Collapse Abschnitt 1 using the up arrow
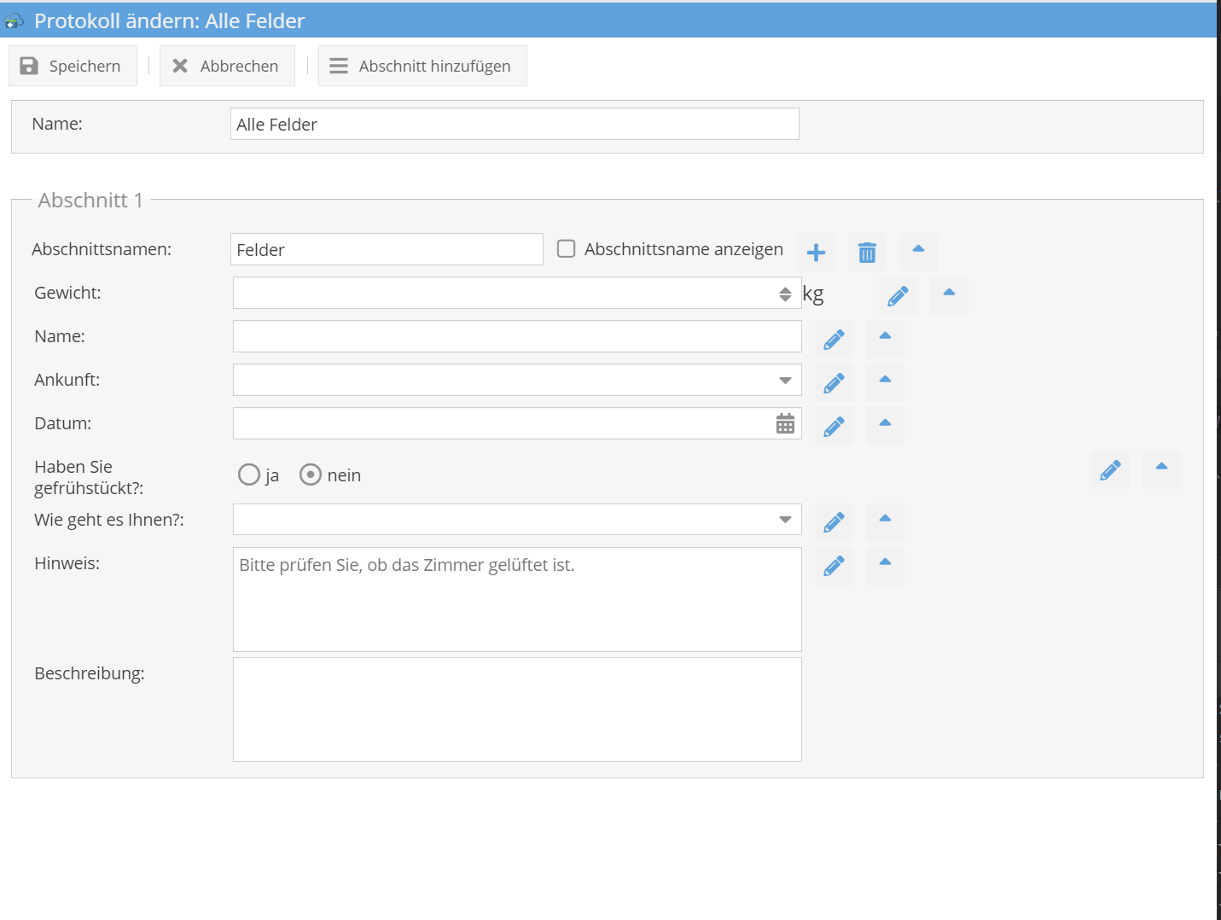This screenshot has width=1221, height=920. click(918, 249)
